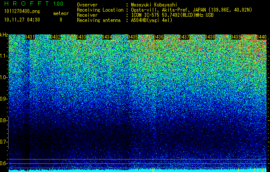270x172 pixels.
Task: Click the file name 1011270430.png
Action: (x=22, y=12)
